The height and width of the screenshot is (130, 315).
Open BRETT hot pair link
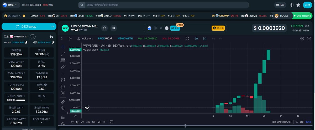tap(81, 16)
